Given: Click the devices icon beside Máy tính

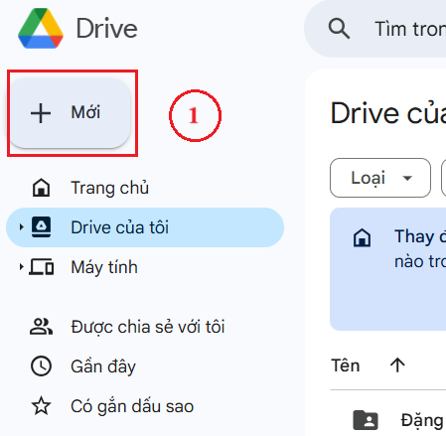Looking at the screenshot, I should pos(42,267).
